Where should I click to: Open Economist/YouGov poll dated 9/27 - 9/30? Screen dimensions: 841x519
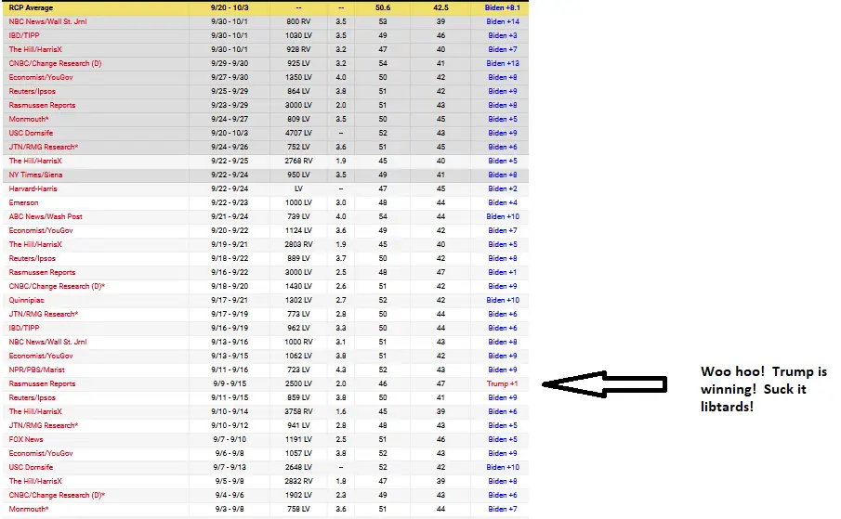click(41, 77)
